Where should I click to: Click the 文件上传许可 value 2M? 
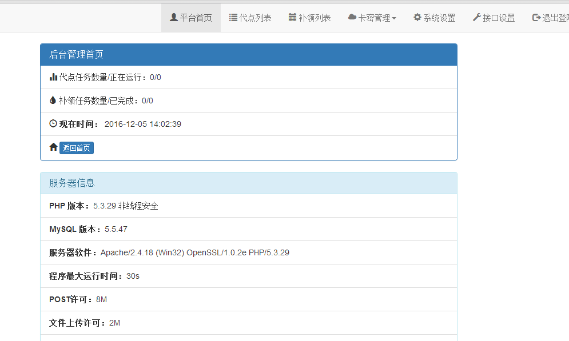coord(115,323)
